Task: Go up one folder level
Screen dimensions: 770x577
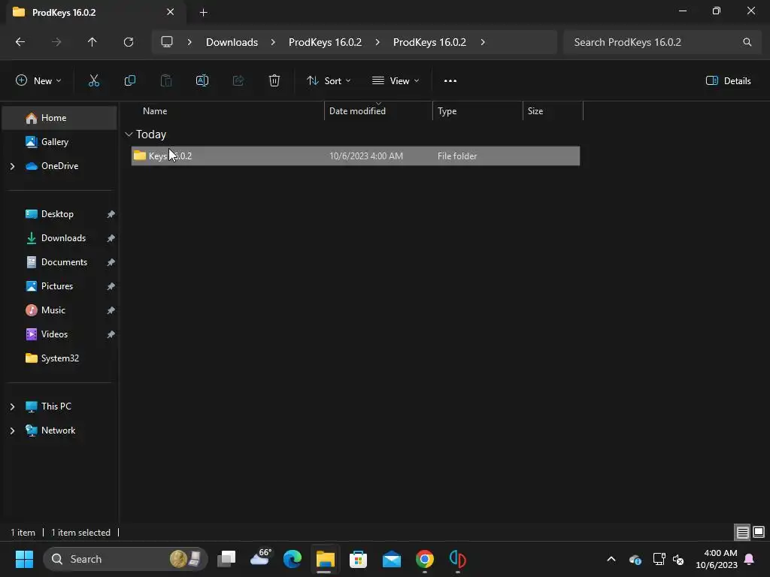Action: (92, 42)
